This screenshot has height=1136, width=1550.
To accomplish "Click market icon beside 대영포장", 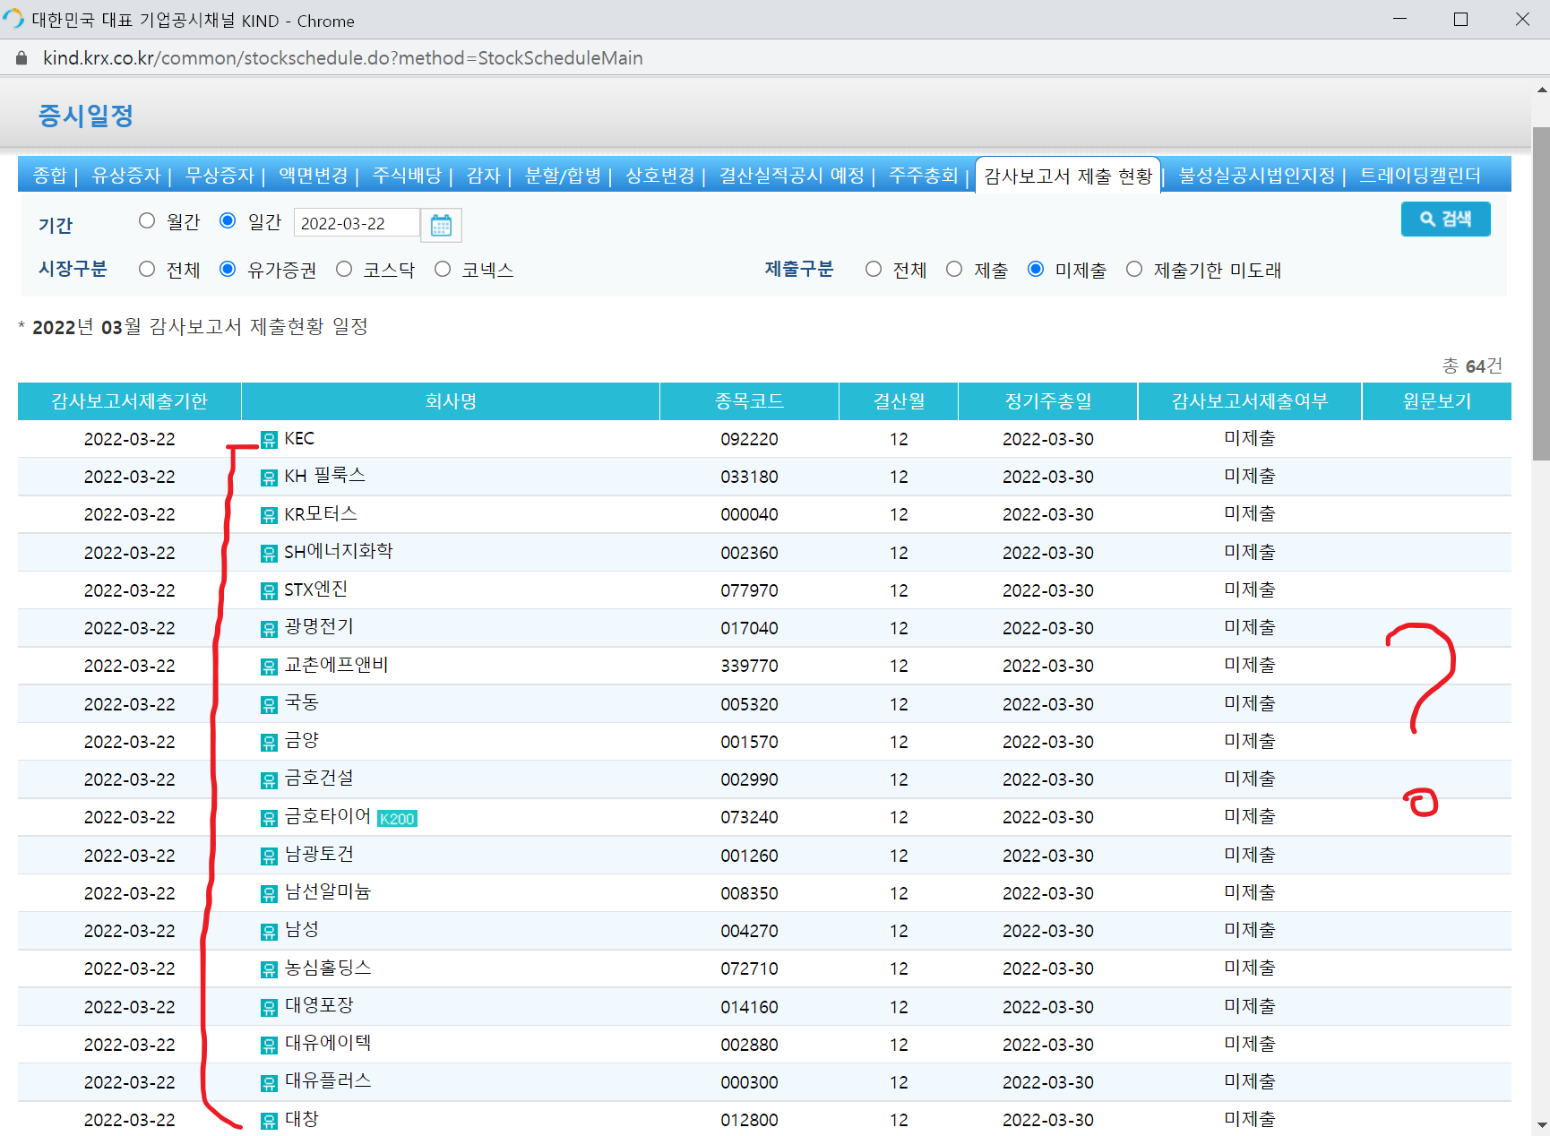I will pyautogui.click(x=269, y=1008).
